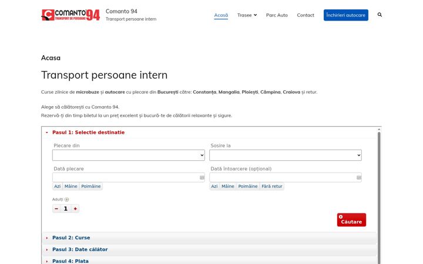
Task: Expand the Trasee menu
Action: (247, 15)
